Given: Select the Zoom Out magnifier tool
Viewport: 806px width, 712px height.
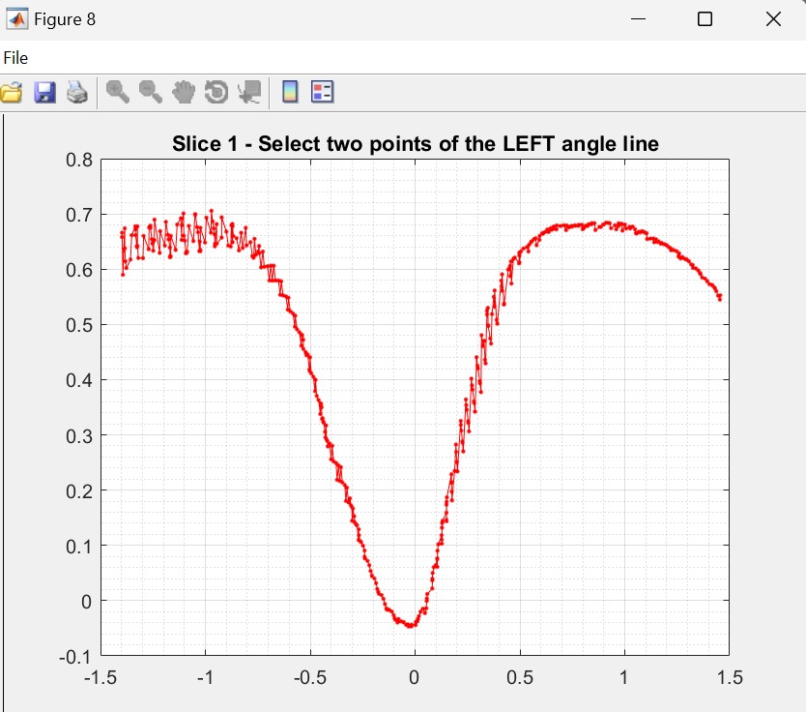Looking at the screenshot, I should [x=151, y=92].
